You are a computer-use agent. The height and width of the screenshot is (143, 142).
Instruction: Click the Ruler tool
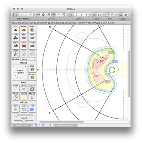(x=16, y=88)
